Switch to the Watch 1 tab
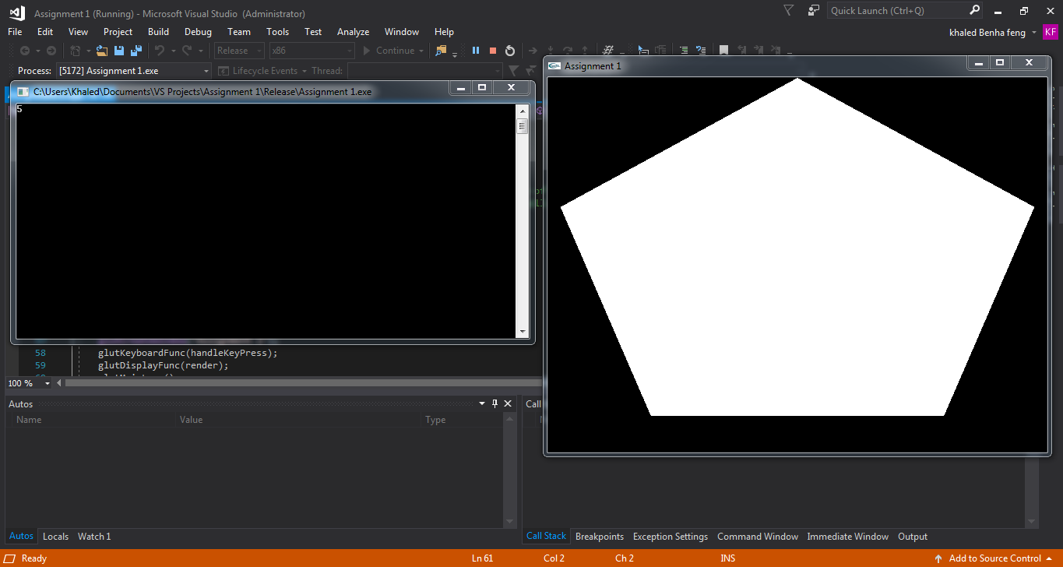1063x567 pixels. pyautogui.click(x=94, y=537)
